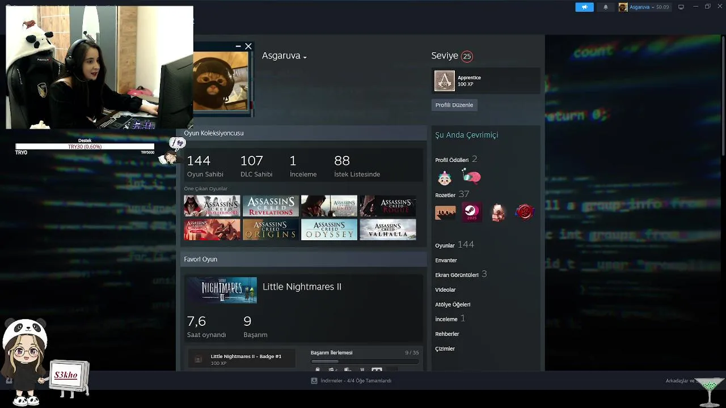Screen dimensions: 726x408
Task: Open the red circular badge in Rozetler
Action: click(x=525, y=212)
